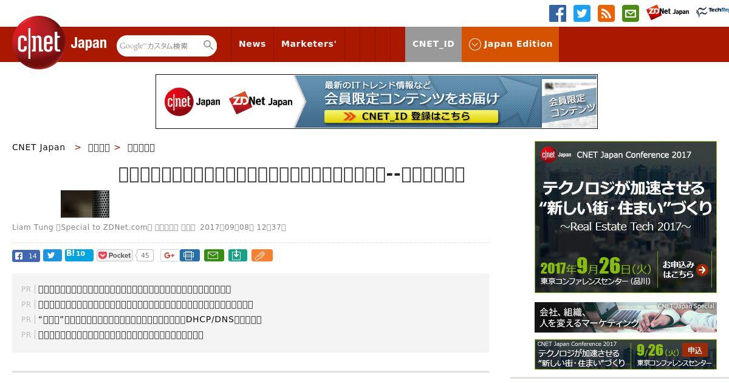
Task: Open the CNET Japan Special marketing banner
Action: point(626,317)
